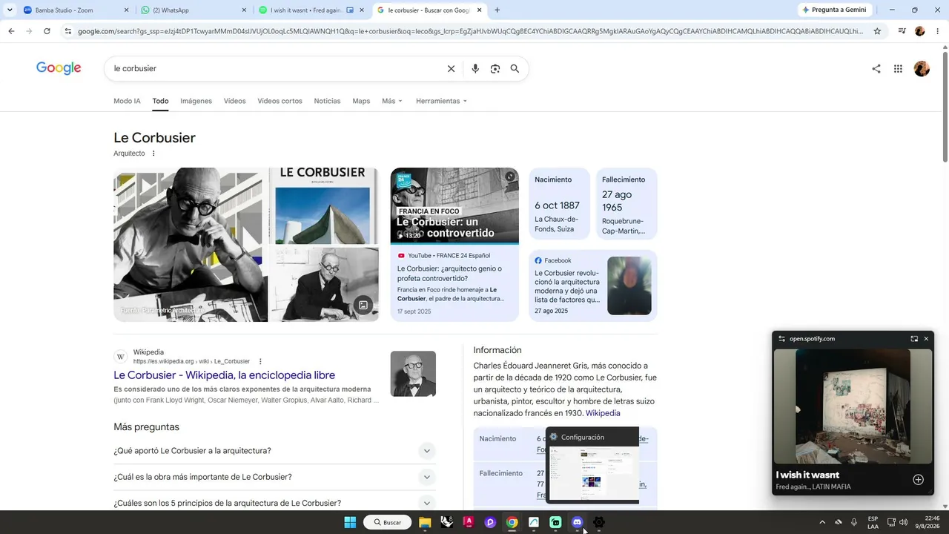This screenshot has height=534, width=949.
Task: Open Discord from the taskbar
Action: tap(578, 522)
